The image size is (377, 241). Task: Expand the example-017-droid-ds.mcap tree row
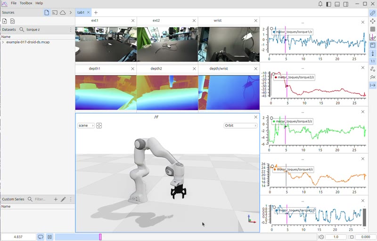click(x=3, y=42)
